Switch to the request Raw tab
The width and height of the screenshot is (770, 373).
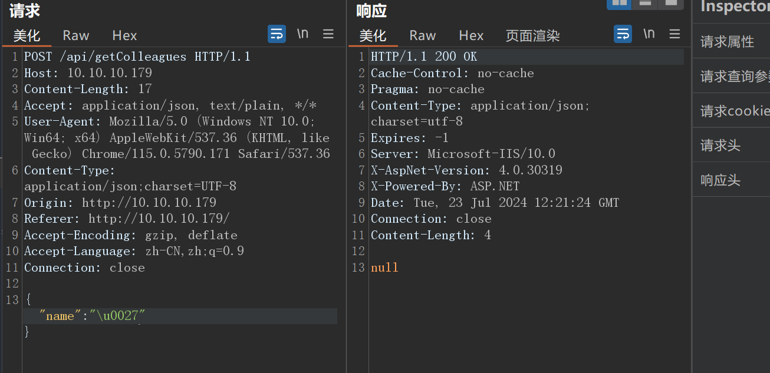point(76,35)
